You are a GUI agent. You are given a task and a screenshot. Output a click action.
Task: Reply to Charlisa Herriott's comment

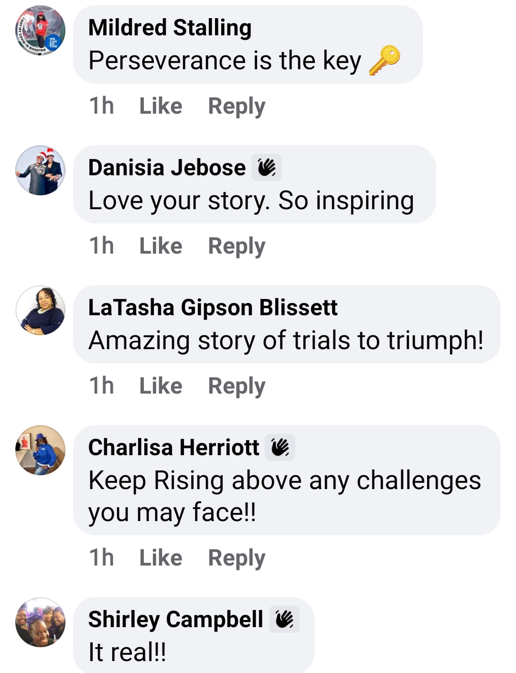236,558
